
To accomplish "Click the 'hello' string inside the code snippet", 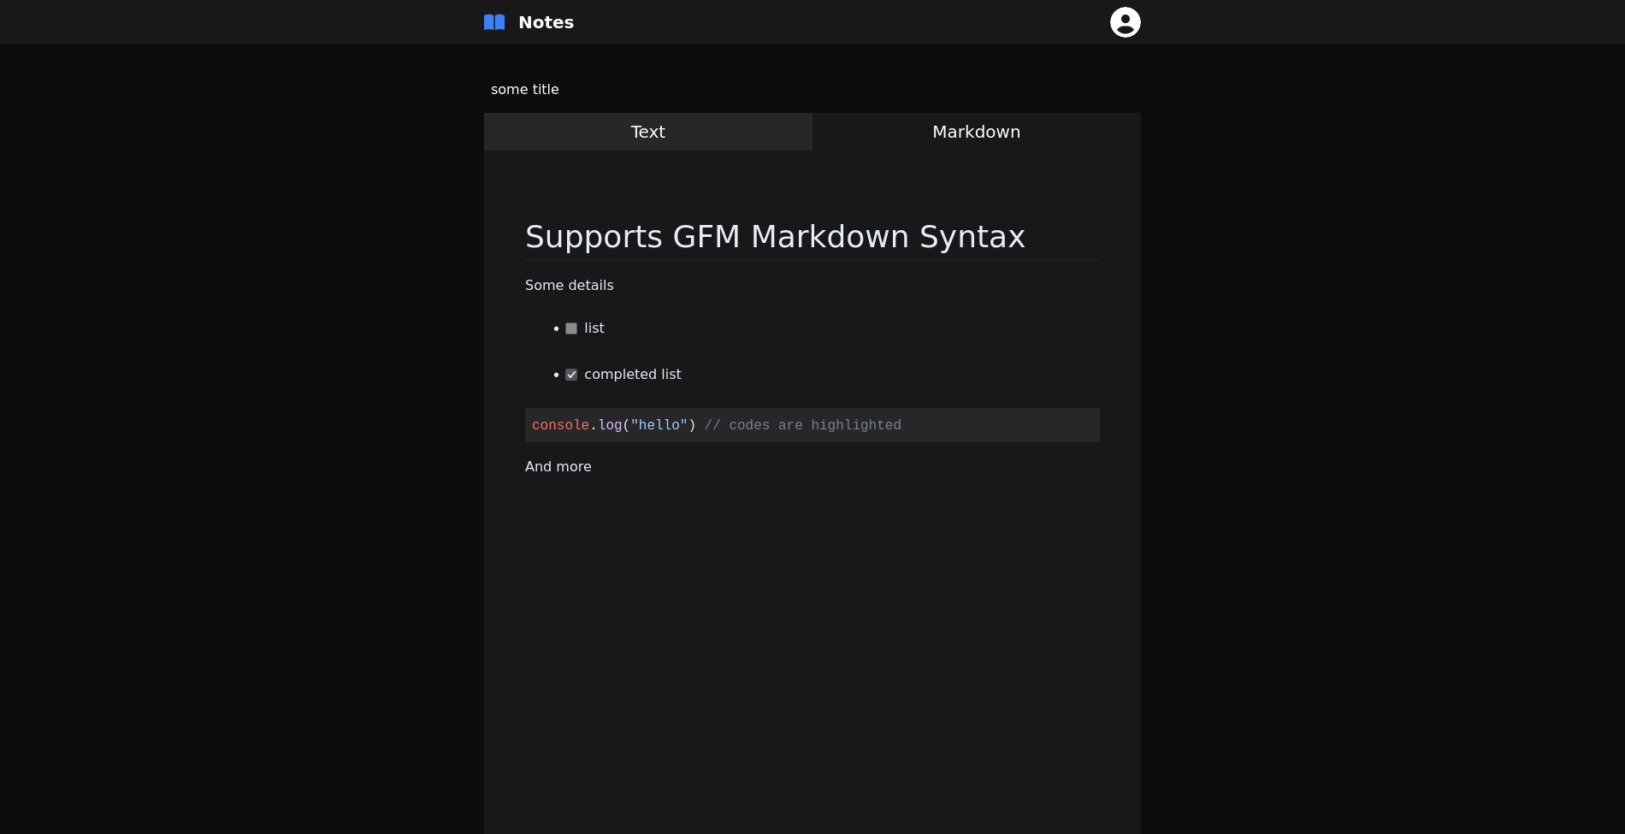I will (x=659, y=424).
